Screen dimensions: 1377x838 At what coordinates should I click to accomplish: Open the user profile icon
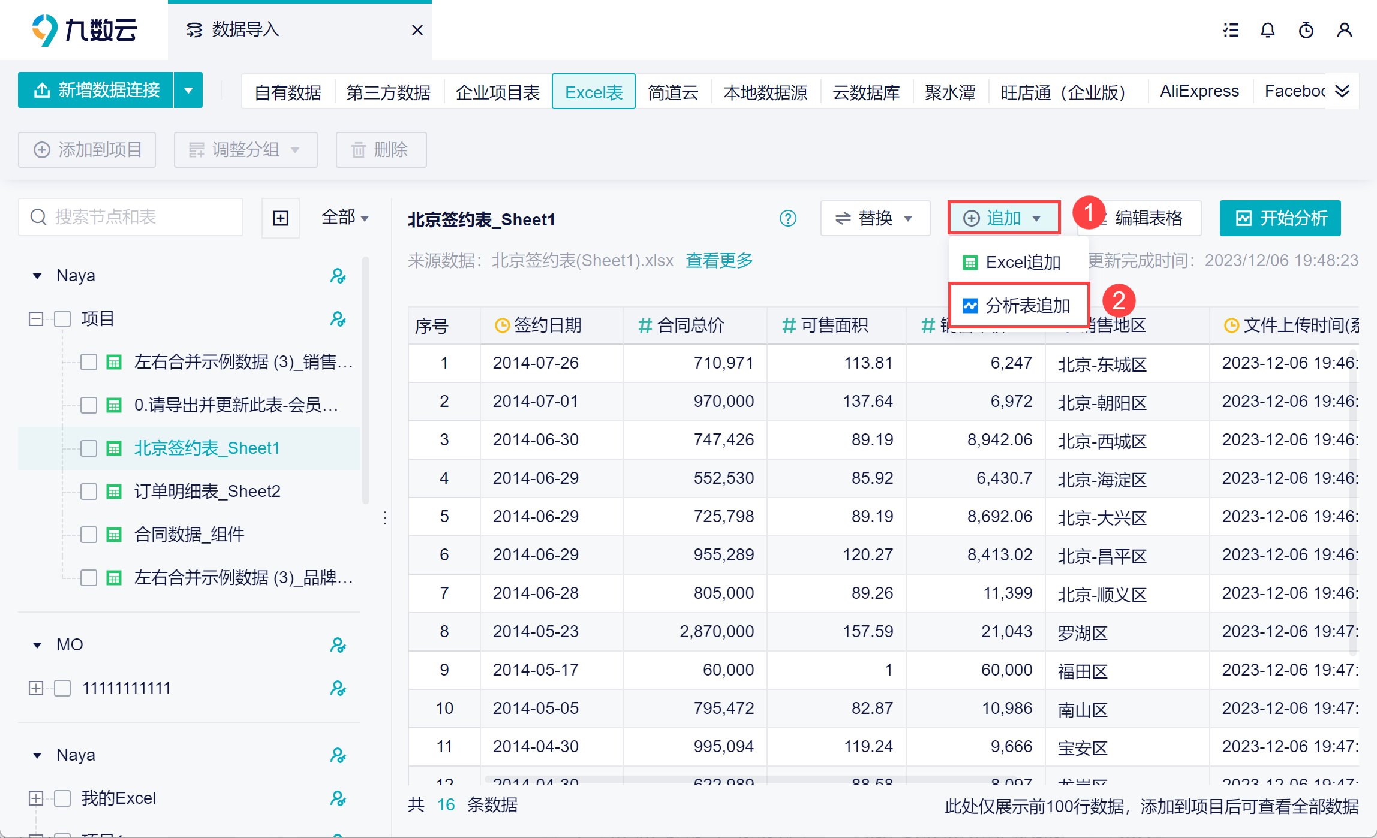pyautogui.click(x=1344, y=30)
